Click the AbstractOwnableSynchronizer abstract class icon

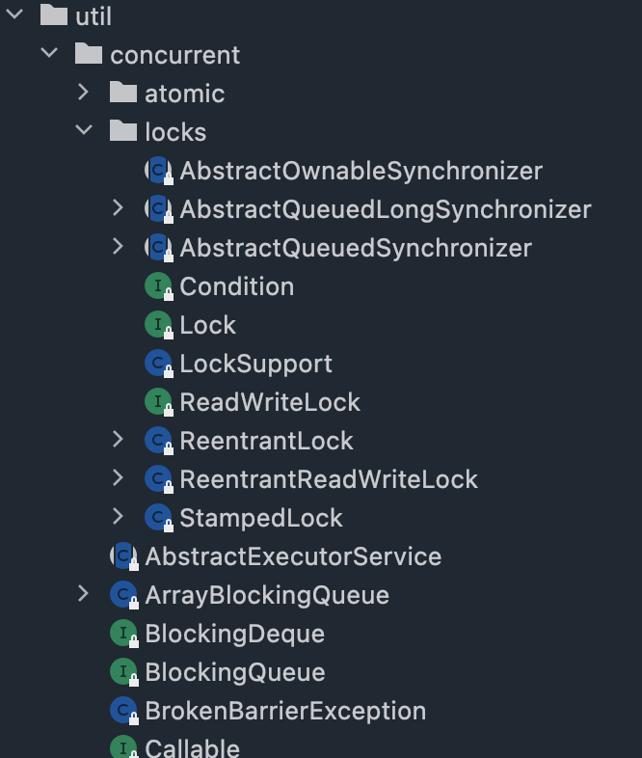159,171
